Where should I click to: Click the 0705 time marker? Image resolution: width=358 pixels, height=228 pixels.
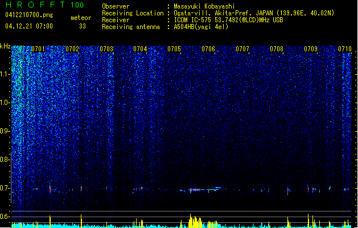pos(174,49)
